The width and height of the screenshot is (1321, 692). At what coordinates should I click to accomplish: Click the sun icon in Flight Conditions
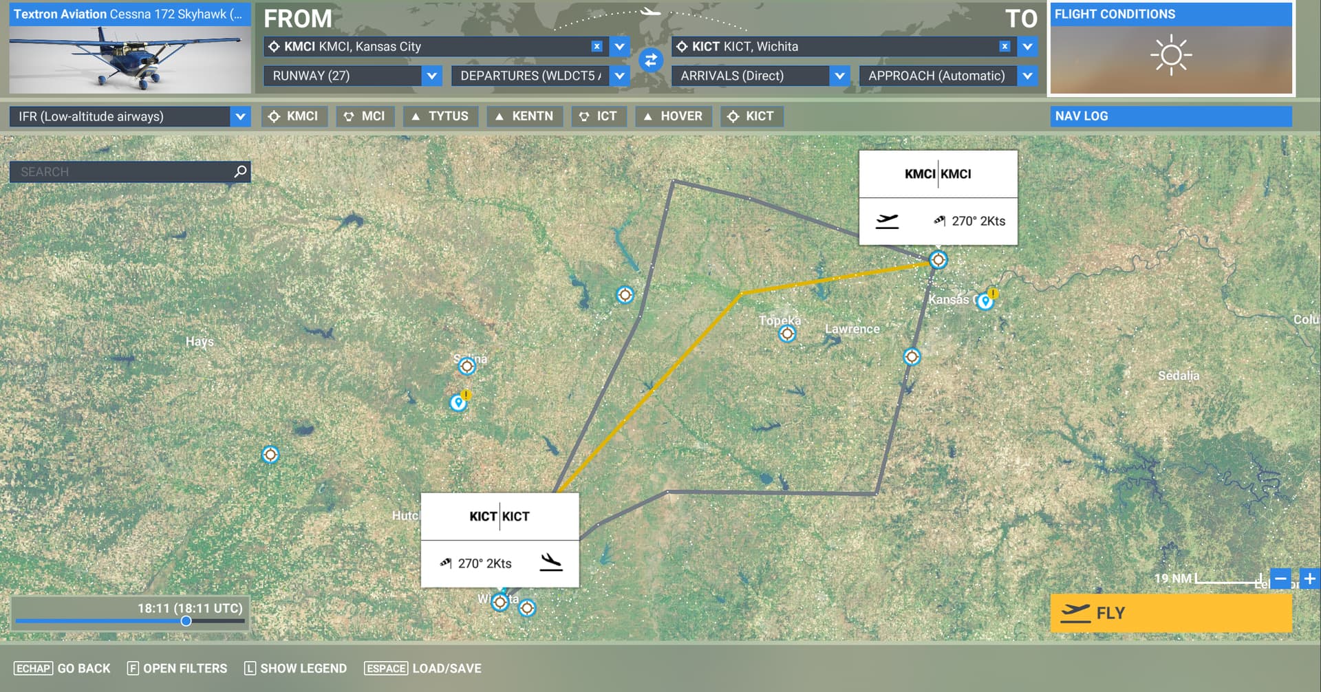point(1170,56)
